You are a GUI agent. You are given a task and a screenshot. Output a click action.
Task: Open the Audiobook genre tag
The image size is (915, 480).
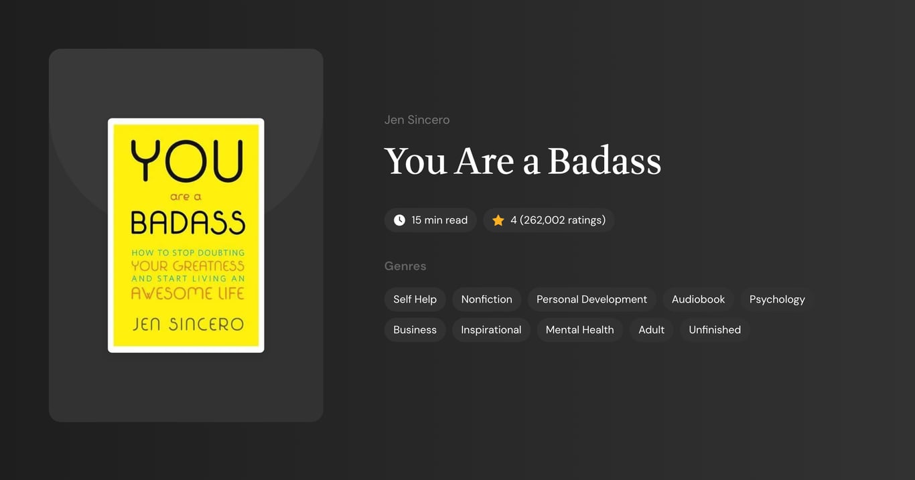(x=698, y=299)
